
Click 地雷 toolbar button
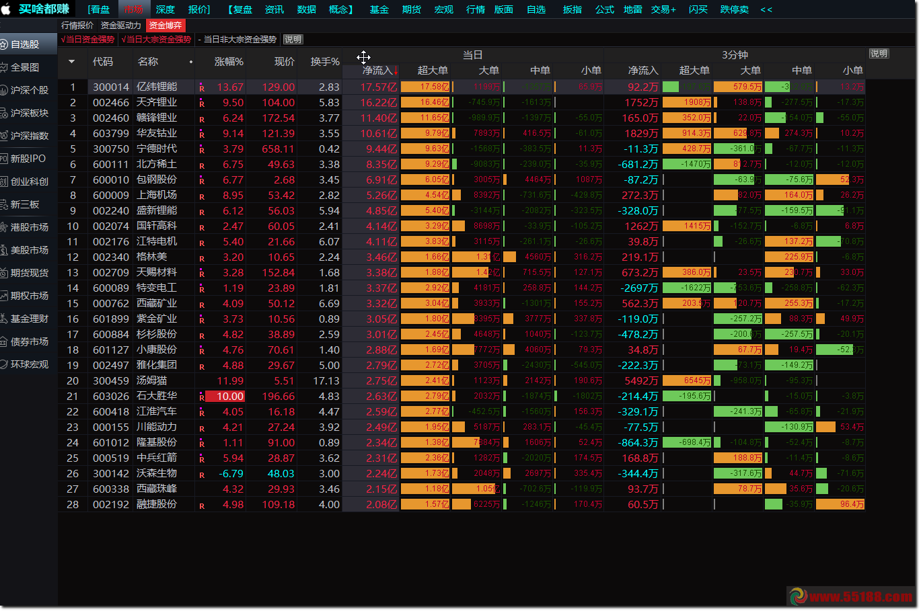632,9
